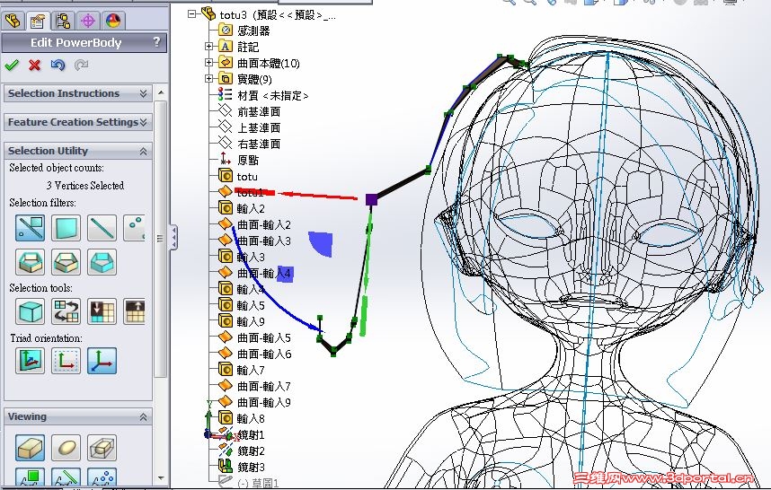Select the cube box selection tool
This screenshot has width=771, height=490.
click(x=30, y=311)
